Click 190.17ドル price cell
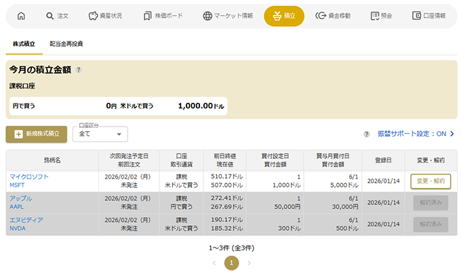 [x=226, y=220]
